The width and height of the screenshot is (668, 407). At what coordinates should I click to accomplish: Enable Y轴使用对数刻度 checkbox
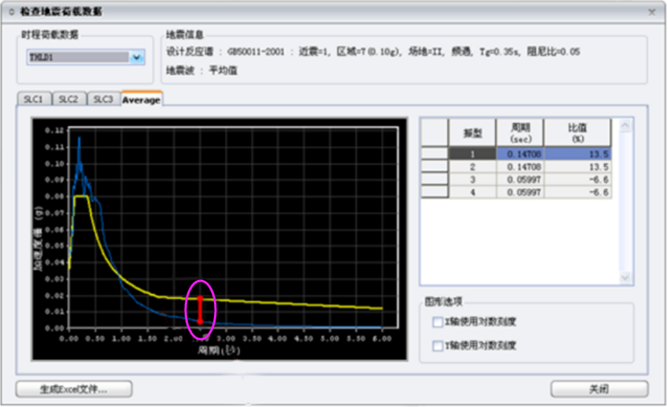click(x=437, y=345)
